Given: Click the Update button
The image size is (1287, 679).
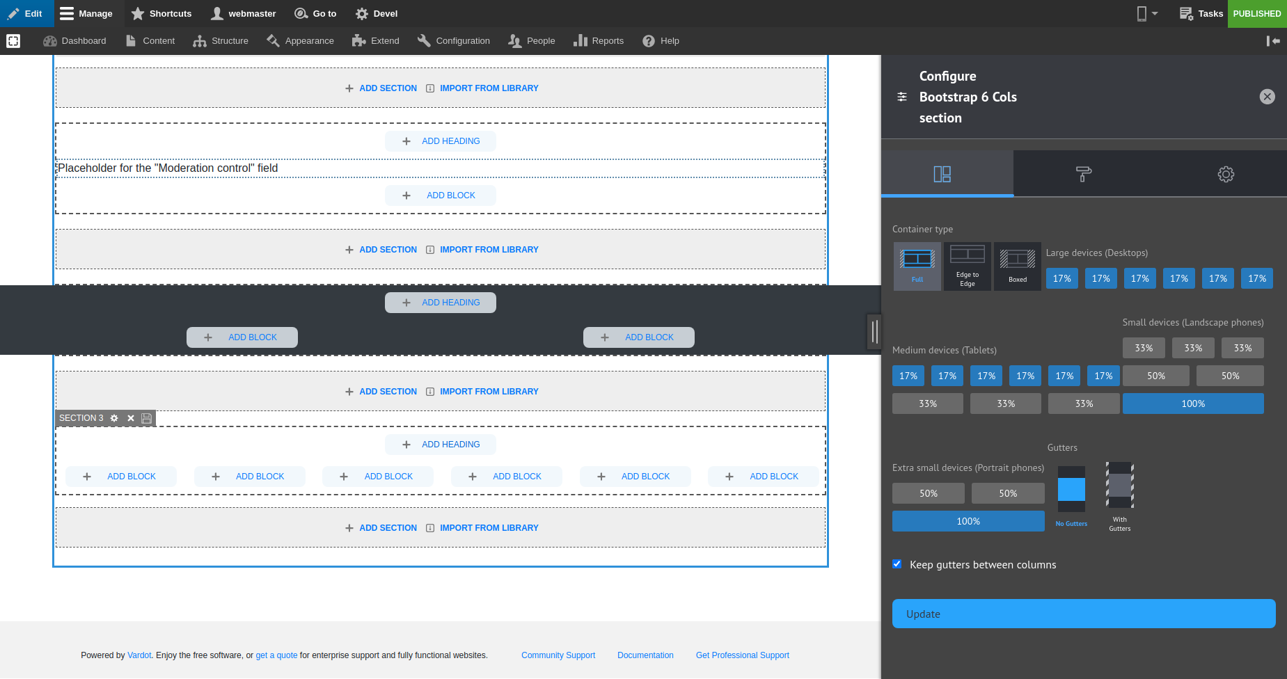Looking at the screenshot, I should pyautogui.click(x=1083, y=613).
